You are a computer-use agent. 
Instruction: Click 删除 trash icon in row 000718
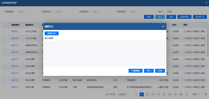coord(199,52)
